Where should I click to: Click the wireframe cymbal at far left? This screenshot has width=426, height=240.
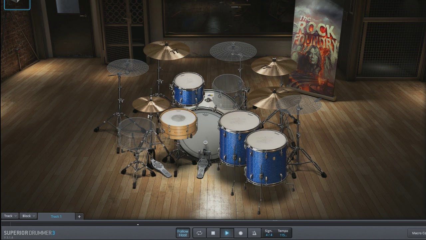pos(127,67)
